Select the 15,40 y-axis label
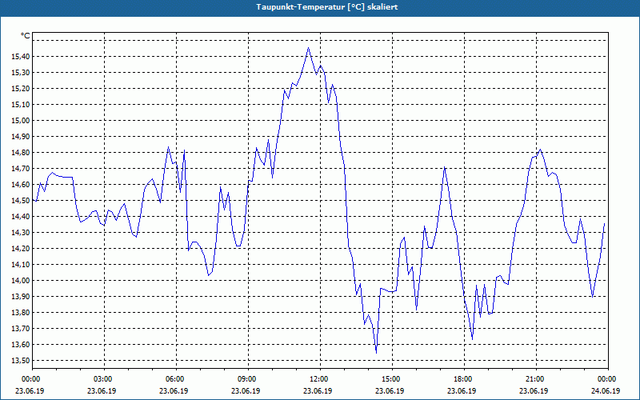Image resolution: width=640 pixels, height=400 pixels. tap(20, 56)
